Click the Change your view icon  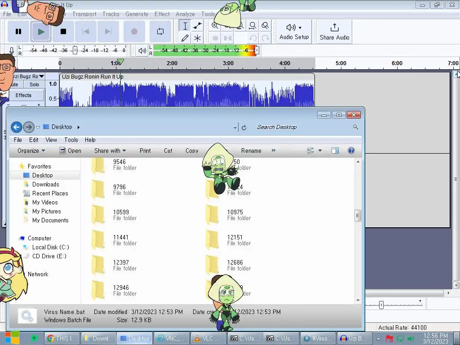(310, 150)
